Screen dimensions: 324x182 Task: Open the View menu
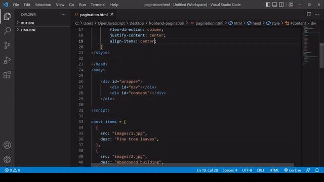click(60, 5)
